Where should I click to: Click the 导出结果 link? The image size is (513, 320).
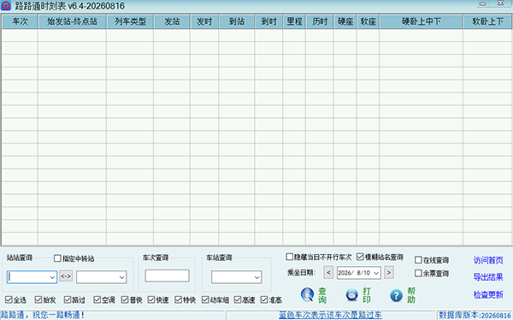[x=488, y=277]
